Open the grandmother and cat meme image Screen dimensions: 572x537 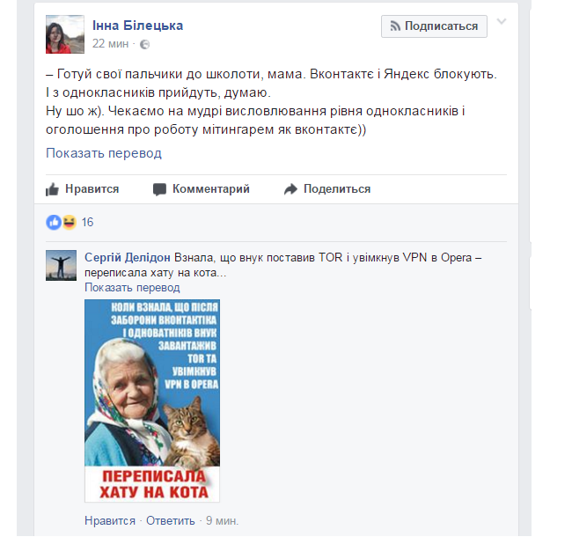click(152, 401)
